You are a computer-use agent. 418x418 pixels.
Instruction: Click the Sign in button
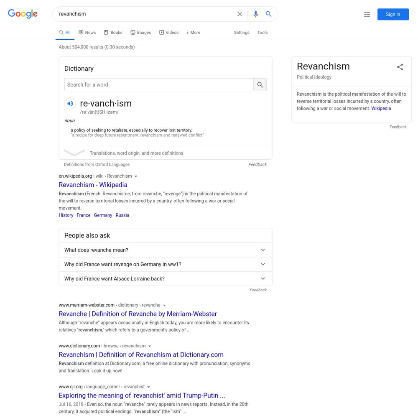[393, 14]
